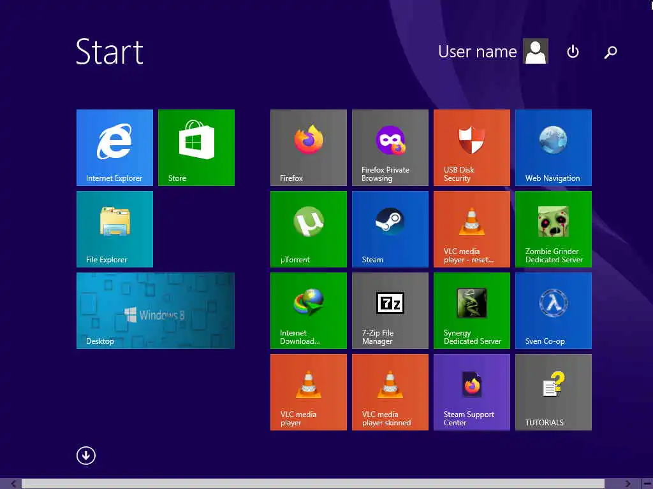Launch the USB Disk Security tile

[471, 148]
